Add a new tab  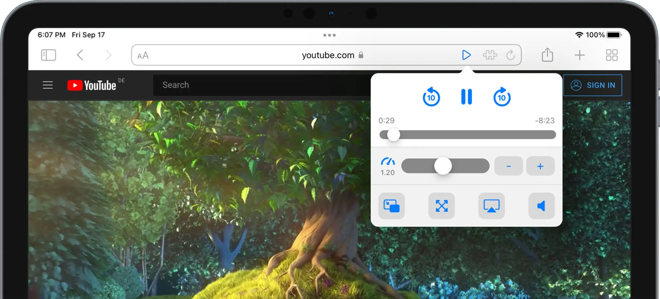tap(579, 55)
